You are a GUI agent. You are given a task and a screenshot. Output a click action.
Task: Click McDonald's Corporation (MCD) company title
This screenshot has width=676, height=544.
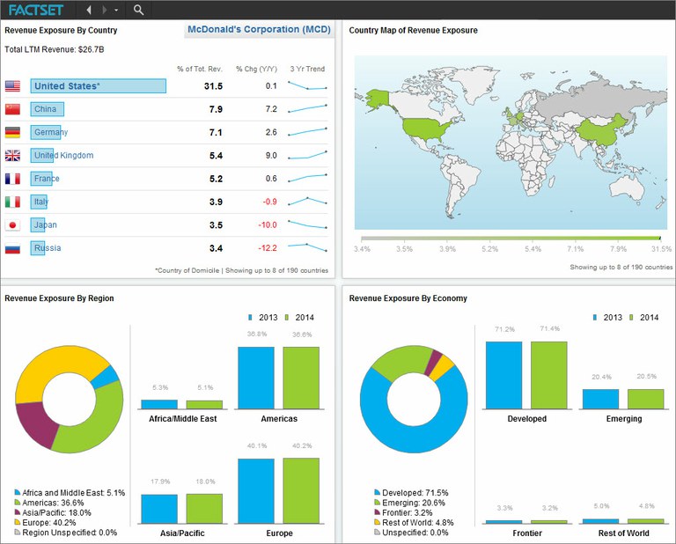pyautogui.click(x=259, y=29)
